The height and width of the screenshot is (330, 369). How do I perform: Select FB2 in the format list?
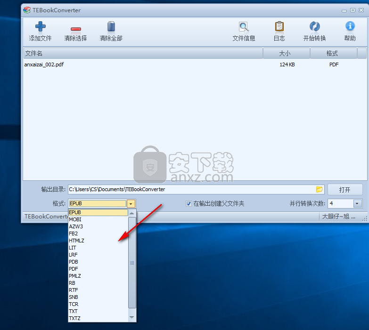(98, 233)
